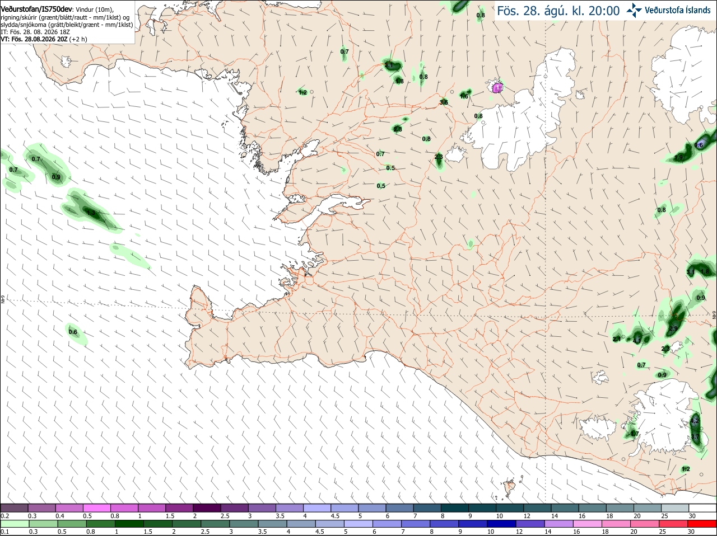Select the purple snow cell near the glacier
Image resolution: width=717 pixels, height=536 pixels.
pos(497,87)
